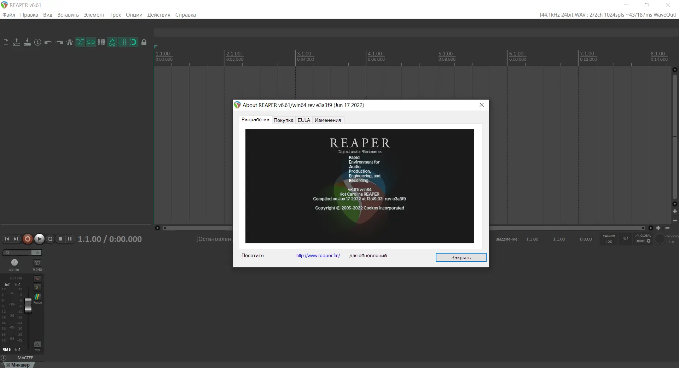Switch to the EULA tab
The image size is (679, 368).
coord(304,120)
